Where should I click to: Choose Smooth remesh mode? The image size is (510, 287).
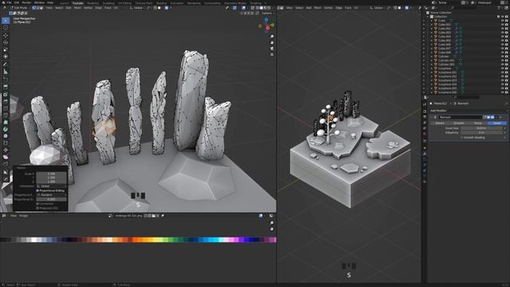pos(459,123)
